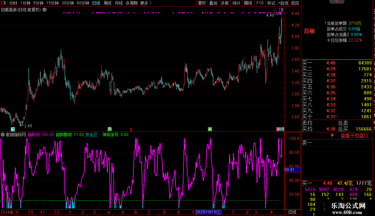Click the 1777笔 count

tap(364, 183)
